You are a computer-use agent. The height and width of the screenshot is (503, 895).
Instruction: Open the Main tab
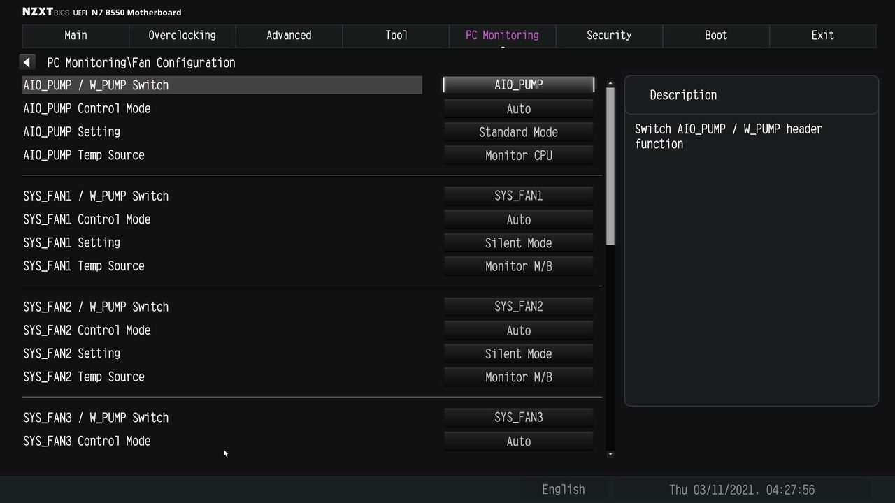[x=76, y=36]
